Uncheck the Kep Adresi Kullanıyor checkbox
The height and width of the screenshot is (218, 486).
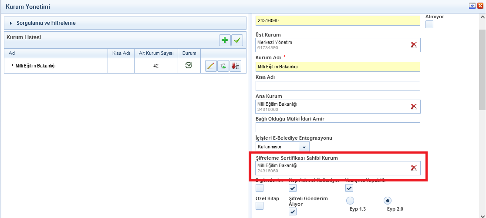(293, 188)
